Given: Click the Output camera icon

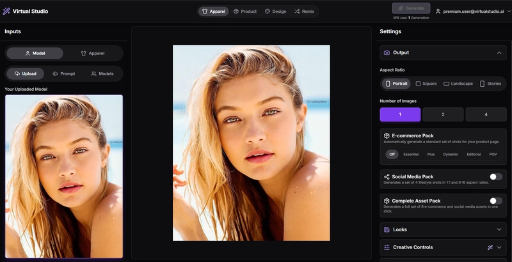Looking at the screenshot, I should coord(387,53).
